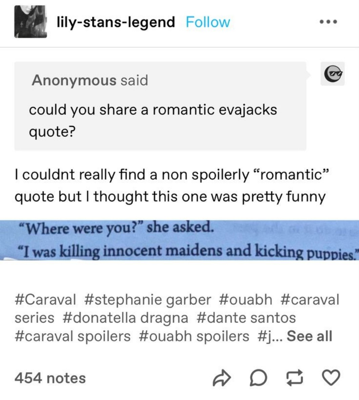
Task: Open the highlighted book quote image
Action: pos(179,240)
